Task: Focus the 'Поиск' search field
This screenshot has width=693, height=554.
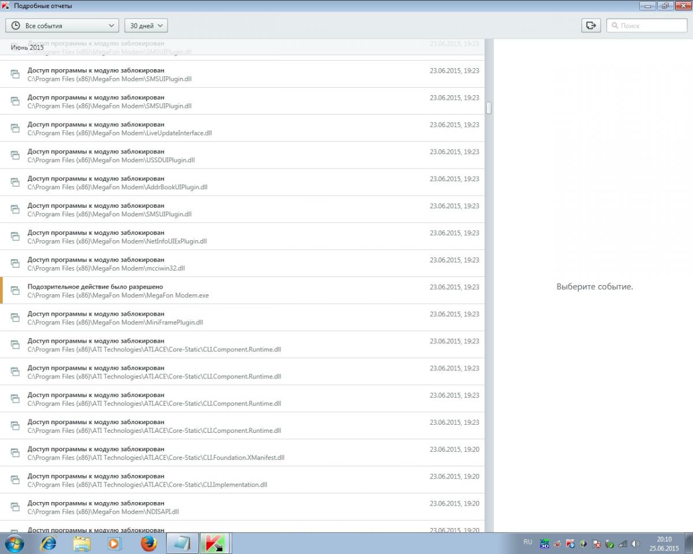Action: tap(647, 25)
